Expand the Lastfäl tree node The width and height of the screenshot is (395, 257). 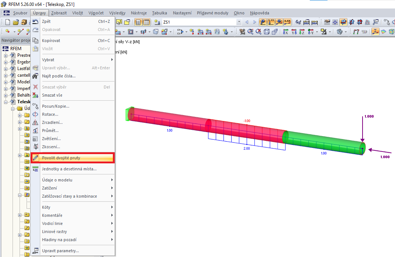(6, 69)
